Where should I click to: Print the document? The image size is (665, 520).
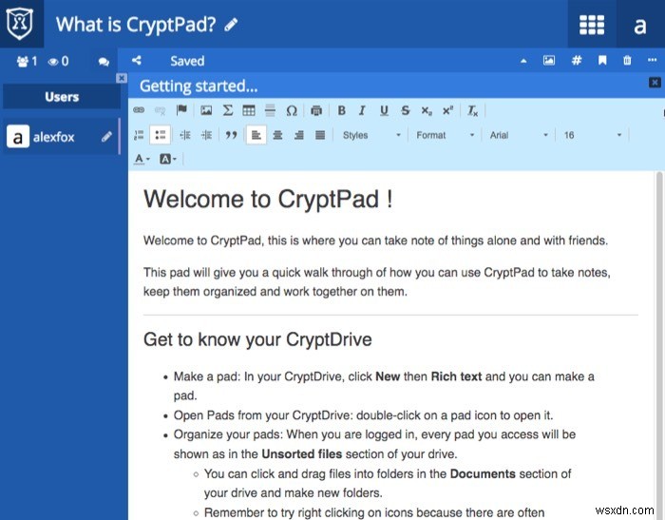316,111
